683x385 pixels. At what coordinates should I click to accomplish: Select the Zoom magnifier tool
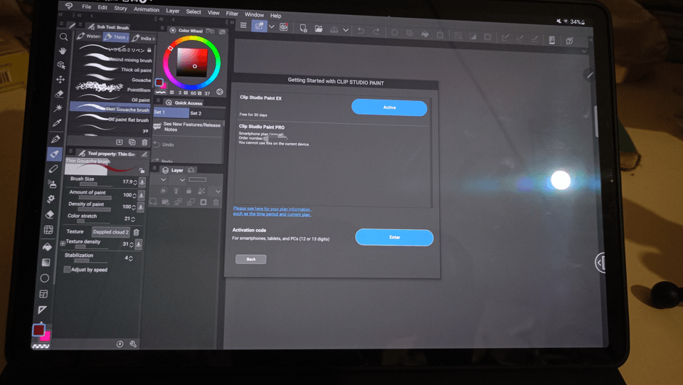63,37
